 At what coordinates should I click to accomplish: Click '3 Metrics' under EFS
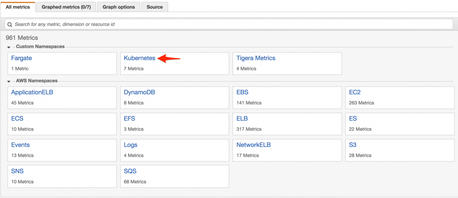[x=134, y=129]
